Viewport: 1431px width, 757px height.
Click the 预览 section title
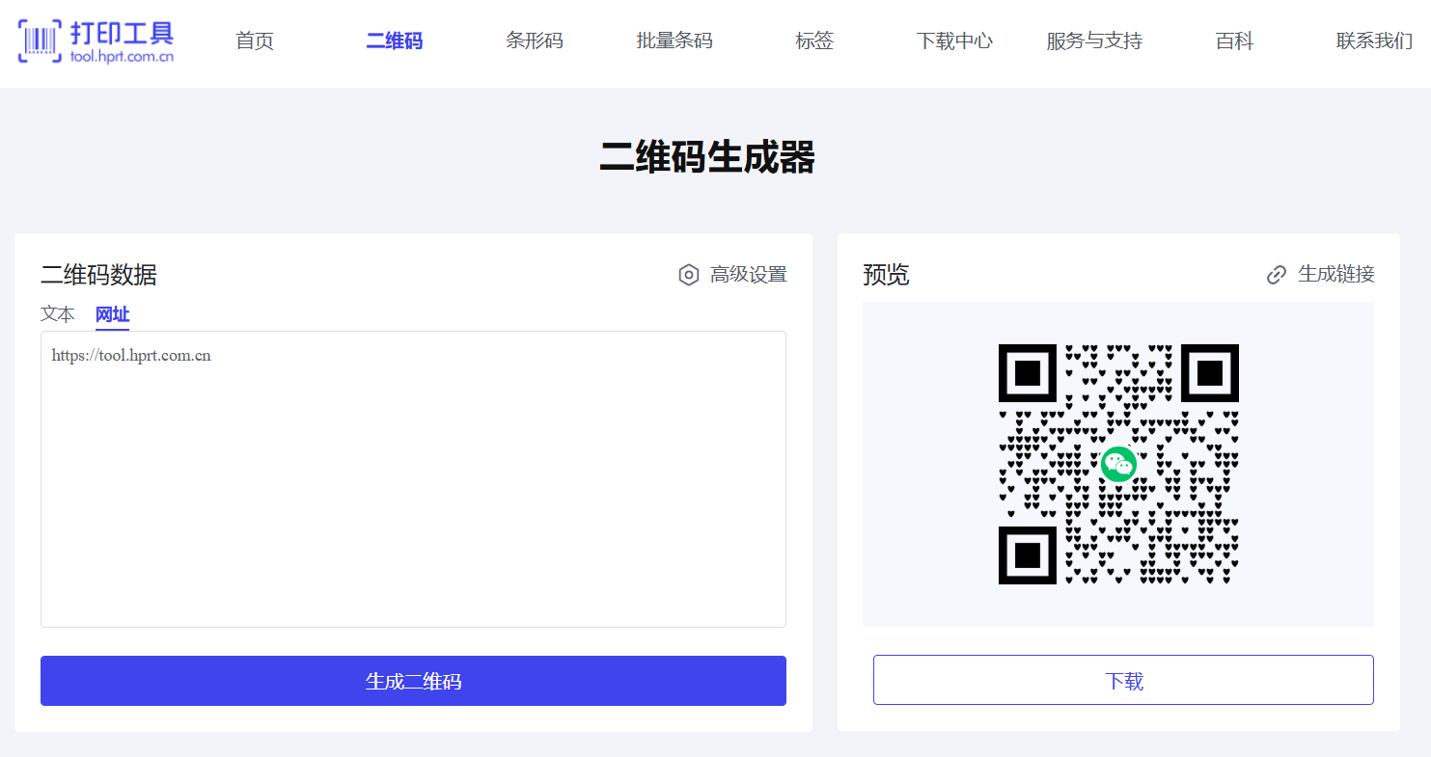[886, 275]
